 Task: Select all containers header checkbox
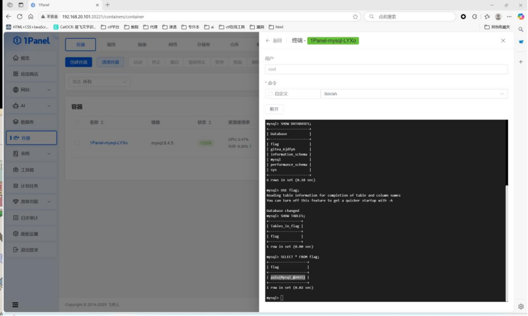click(77, 122)
